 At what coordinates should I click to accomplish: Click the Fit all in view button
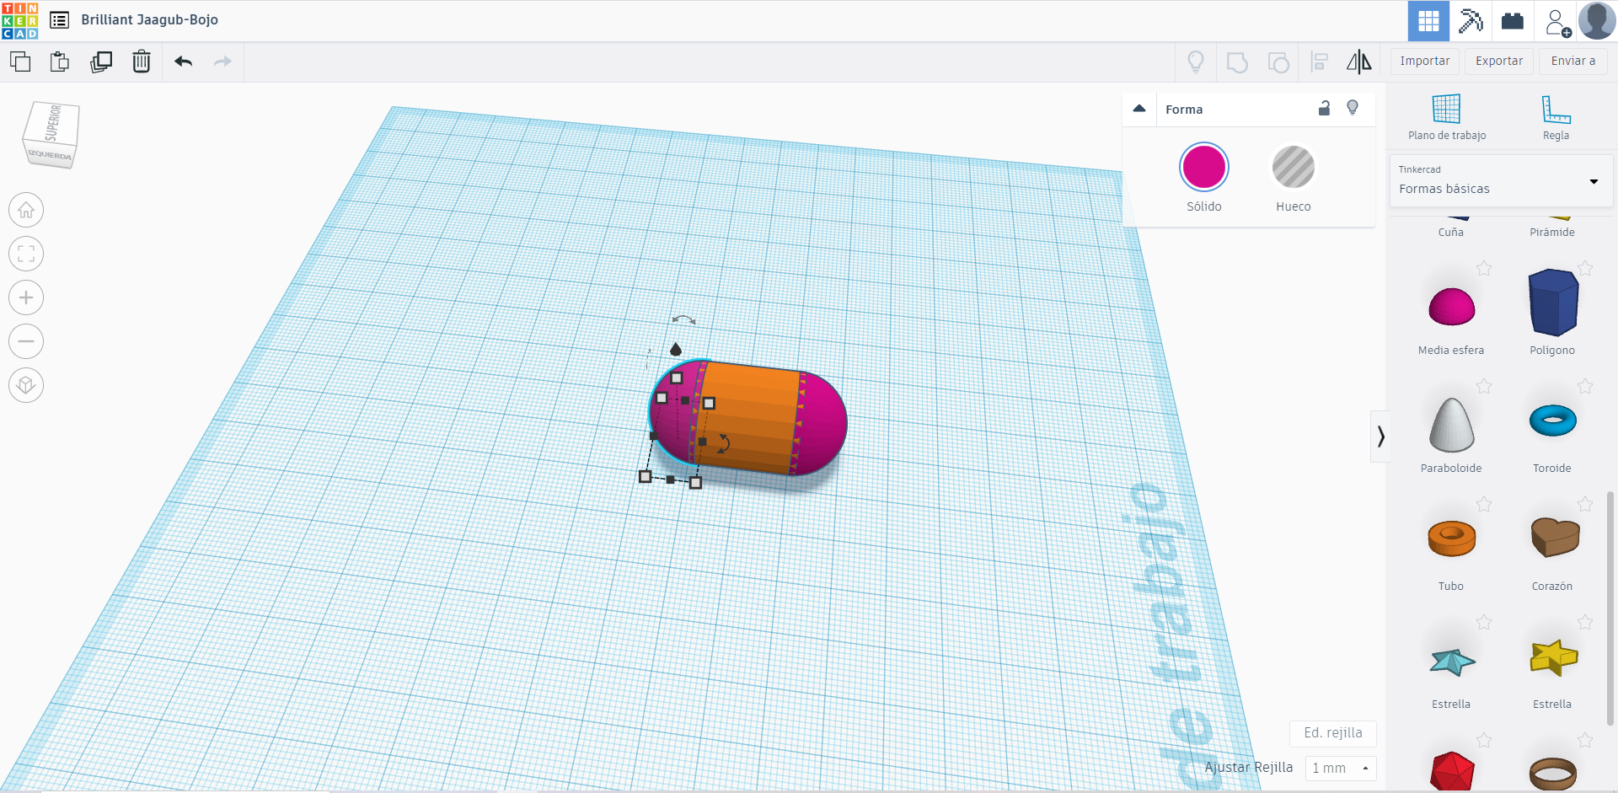(26, 254)
